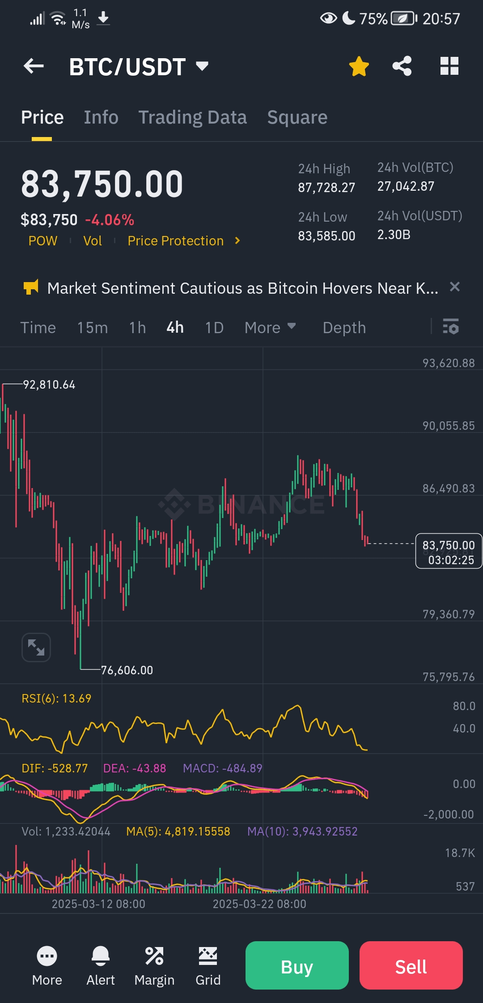
Task: Dismiss the Market Sentiment news banner
Action: (455, 287)
